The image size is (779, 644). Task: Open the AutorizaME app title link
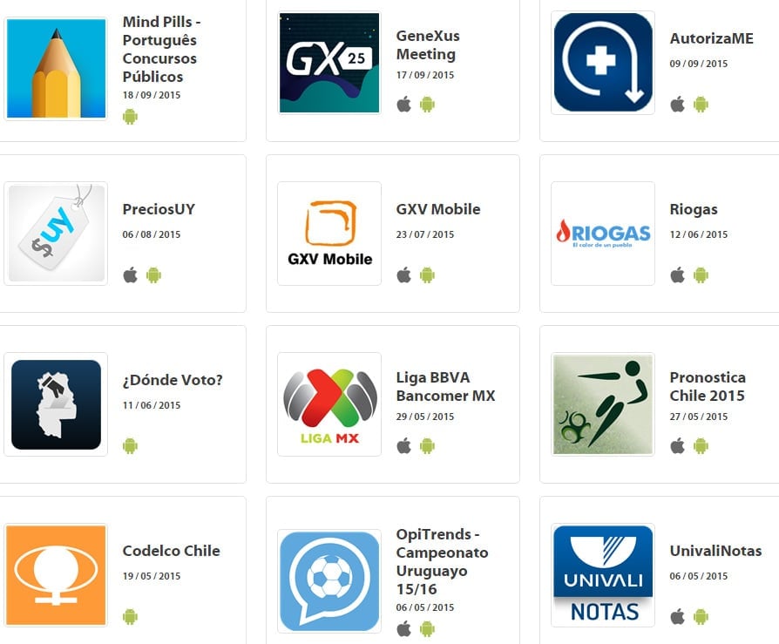coord(711,38)
